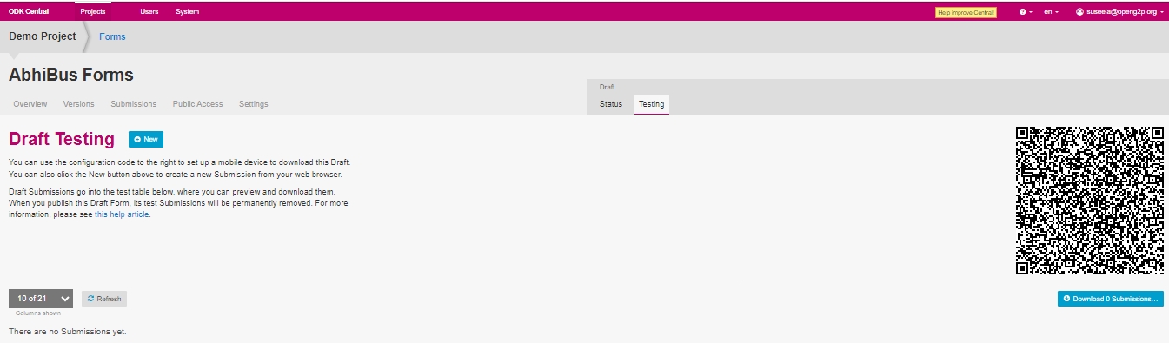Click the user account icon in header

[1080, 12]
